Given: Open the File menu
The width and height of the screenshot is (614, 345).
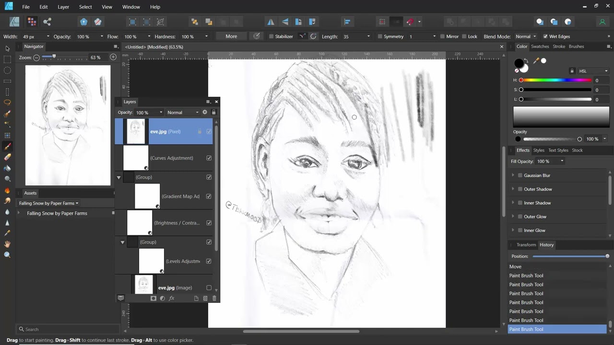Looking at the screenshot, I should tap(26, 7).
